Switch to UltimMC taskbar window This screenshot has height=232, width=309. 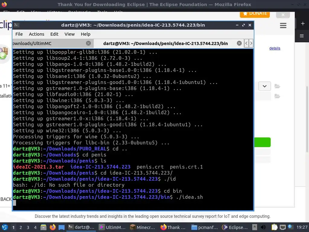[x=112, y=227]
